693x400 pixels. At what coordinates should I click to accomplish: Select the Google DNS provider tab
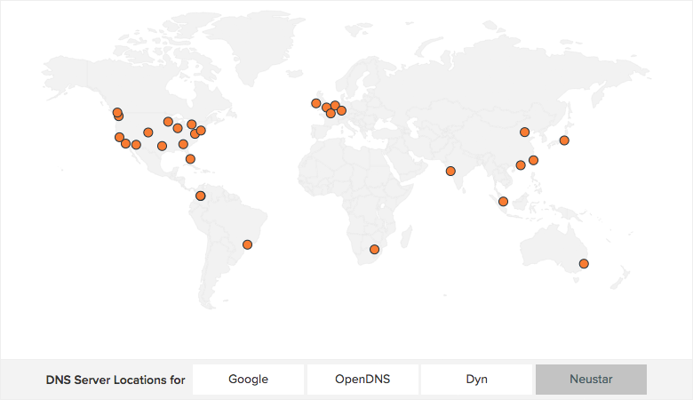(248, 380)
